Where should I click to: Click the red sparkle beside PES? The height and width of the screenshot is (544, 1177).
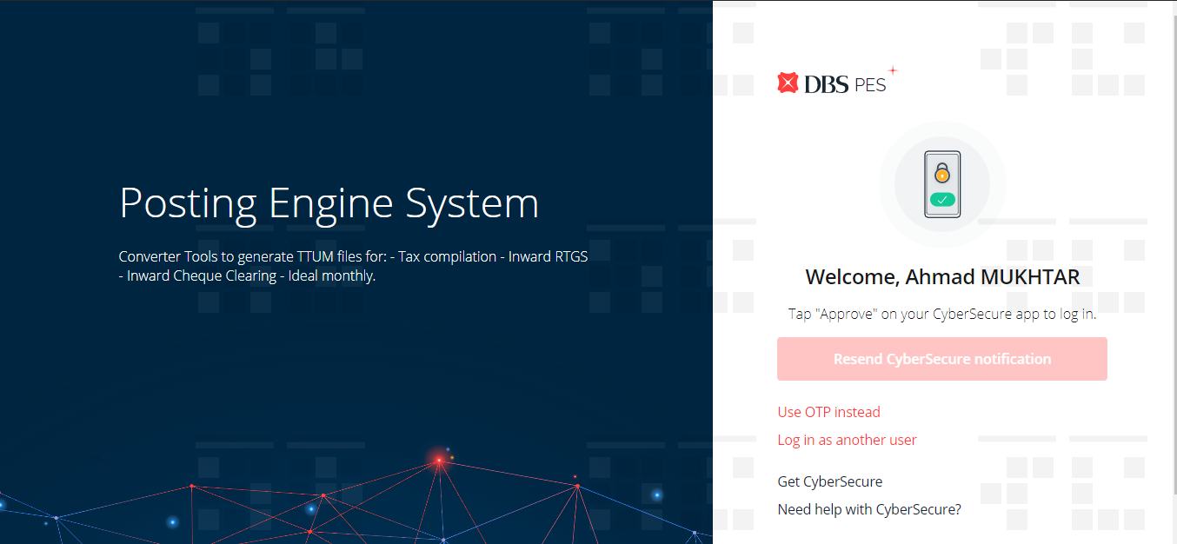(x=892, y=70)
